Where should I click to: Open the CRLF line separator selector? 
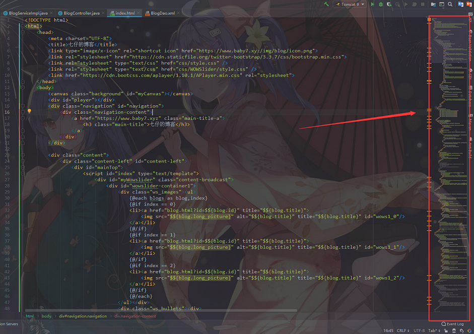(x=403, y=330)
